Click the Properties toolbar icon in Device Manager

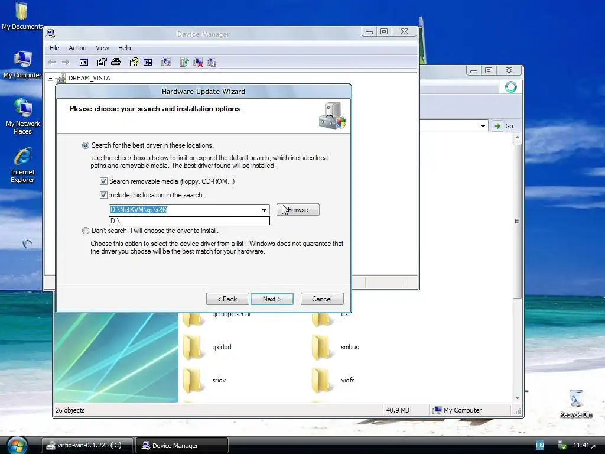(x=102, y=62)
